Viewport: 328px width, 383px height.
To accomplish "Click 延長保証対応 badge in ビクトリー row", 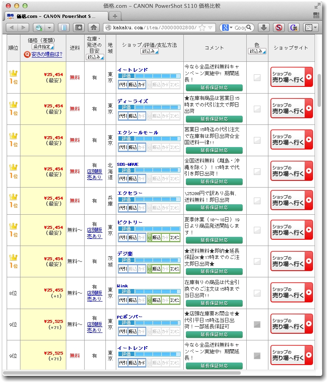I will [214, 240].
